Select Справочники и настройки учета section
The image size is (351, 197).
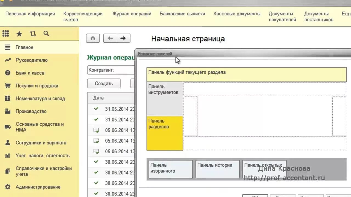(39, 171)
